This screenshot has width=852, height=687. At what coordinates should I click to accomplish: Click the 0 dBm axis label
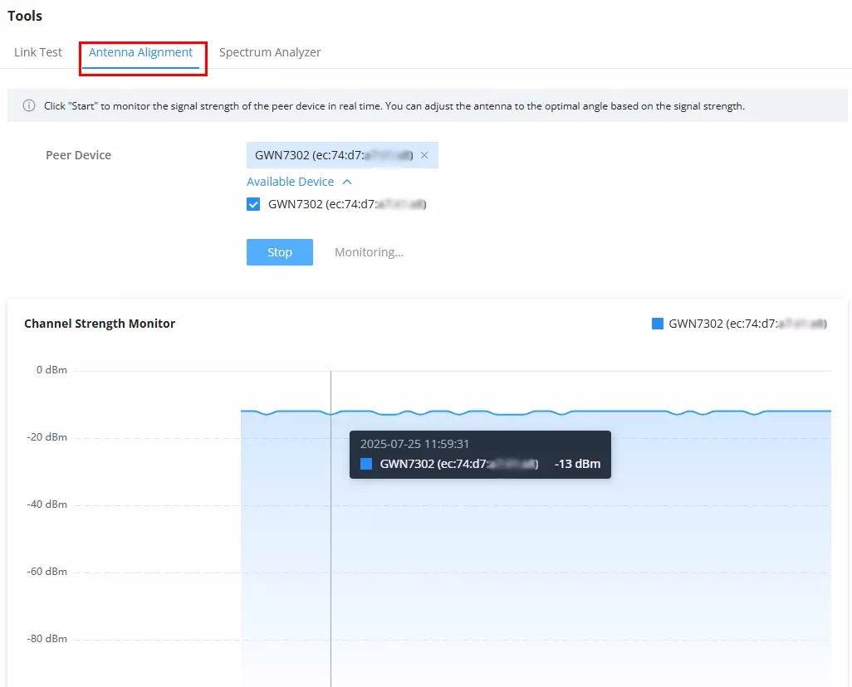51,370
